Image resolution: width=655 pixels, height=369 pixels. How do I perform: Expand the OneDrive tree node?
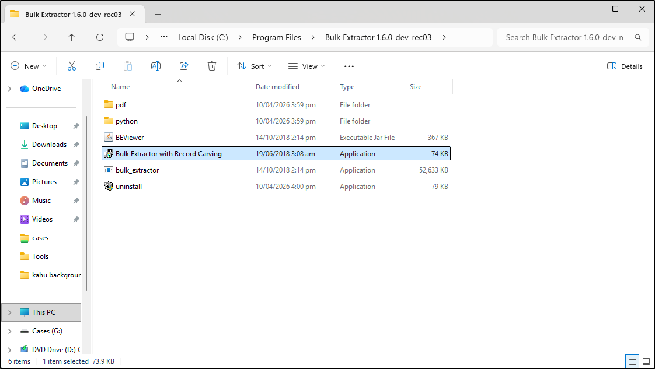9,89
